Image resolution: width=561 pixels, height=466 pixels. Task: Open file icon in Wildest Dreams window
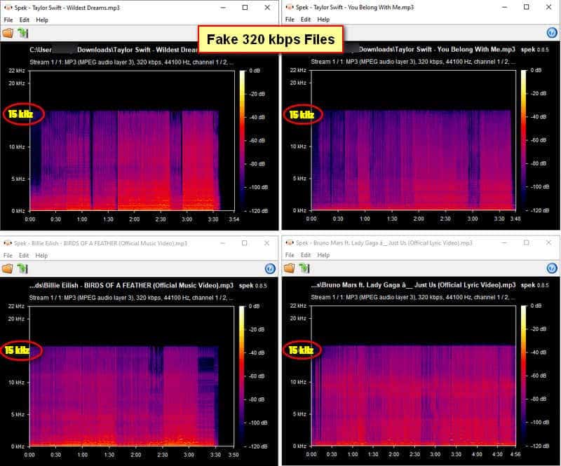(x=8, y=33)
